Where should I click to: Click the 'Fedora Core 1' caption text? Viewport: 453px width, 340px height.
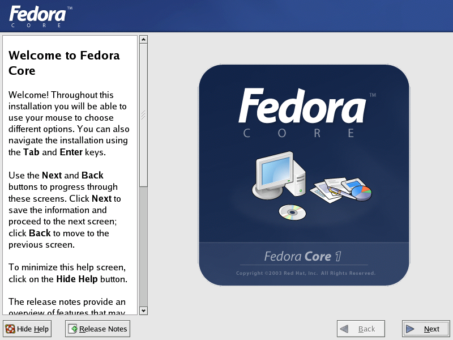coord(303,257)
